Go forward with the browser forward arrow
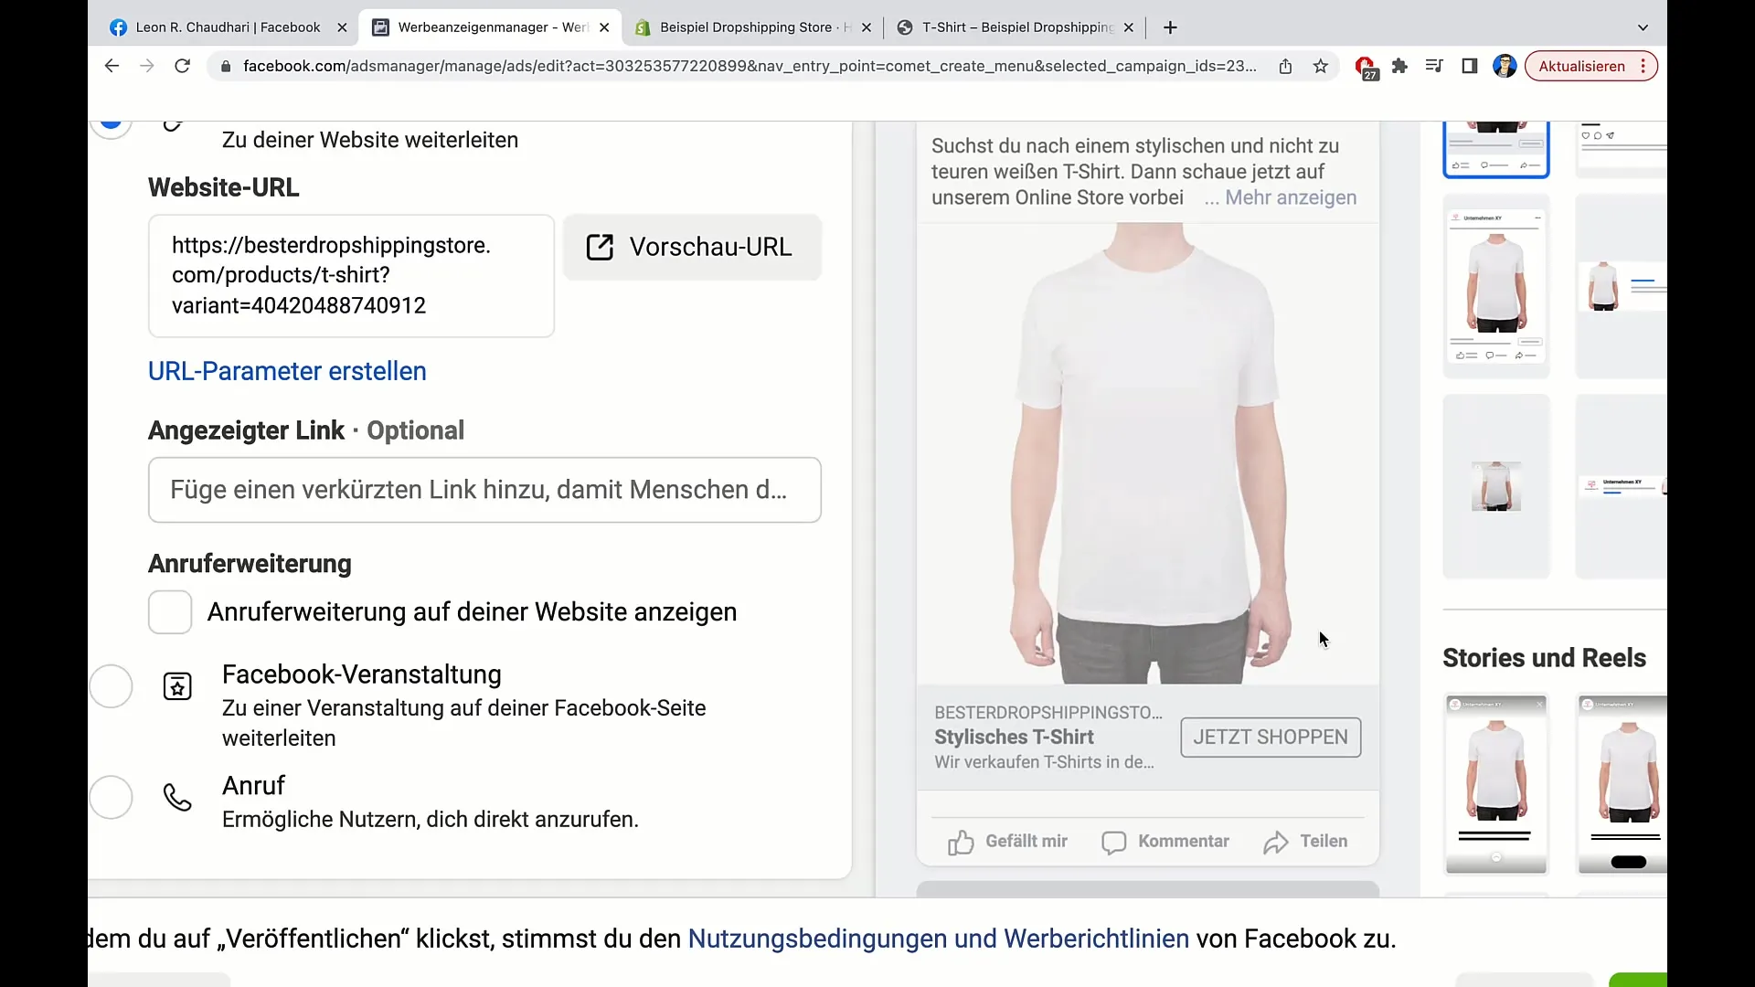Screen dimensions: 1755x987 point(147,66)
